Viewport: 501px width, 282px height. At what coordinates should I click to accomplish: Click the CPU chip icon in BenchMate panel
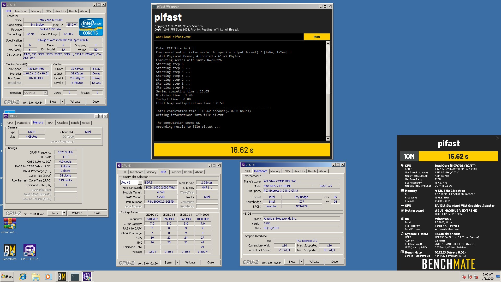pos(402,165)
